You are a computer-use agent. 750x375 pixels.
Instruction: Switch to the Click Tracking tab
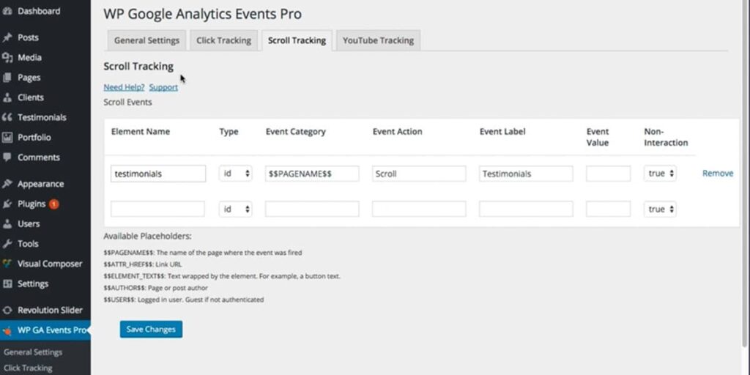tap(224, 41)
